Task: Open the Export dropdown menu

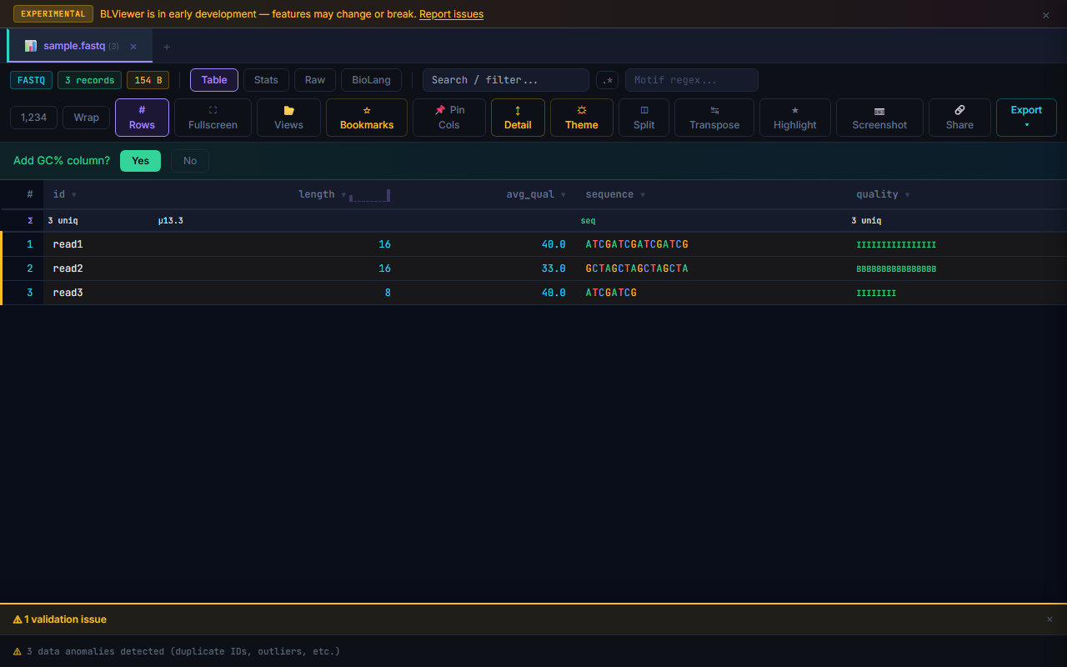Action: coord(1025,117)
